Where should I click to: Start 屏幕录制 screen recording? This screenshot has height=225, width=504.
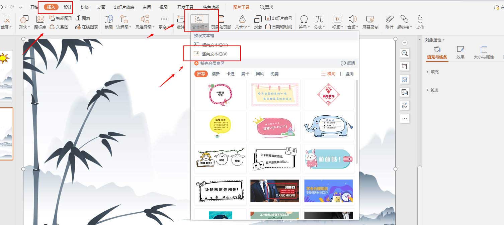pos(370,22)
